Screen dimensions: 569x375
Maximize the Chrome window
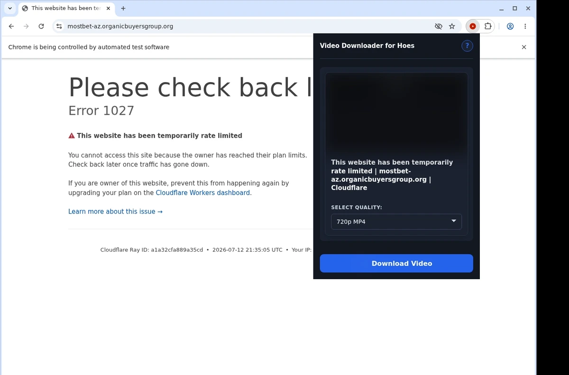pyautogui.click(x=515, y=8)
